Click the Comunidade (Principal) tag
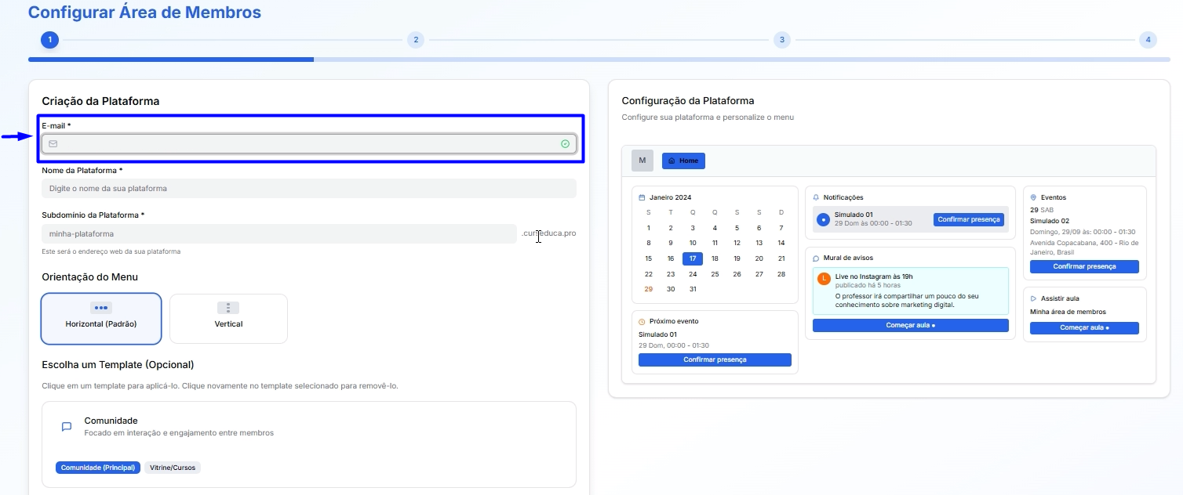The width and height of the screenshot is (1183, 495). pyautogui.click(x=98, y=468)
